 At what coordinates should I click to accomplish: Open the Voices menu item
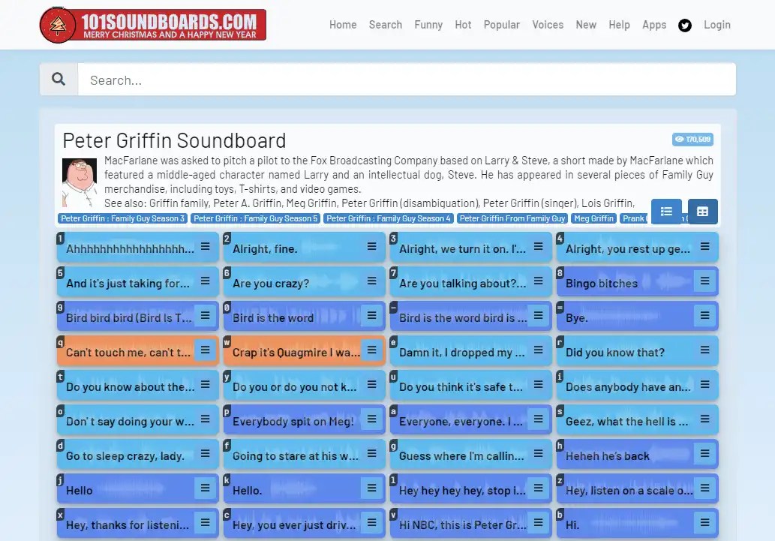click(x=548, y=25)
